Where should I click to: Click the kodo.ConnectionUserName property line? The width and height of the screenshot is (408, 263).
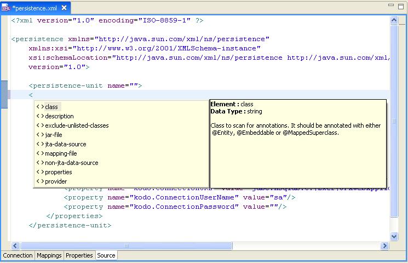point(180,197)
